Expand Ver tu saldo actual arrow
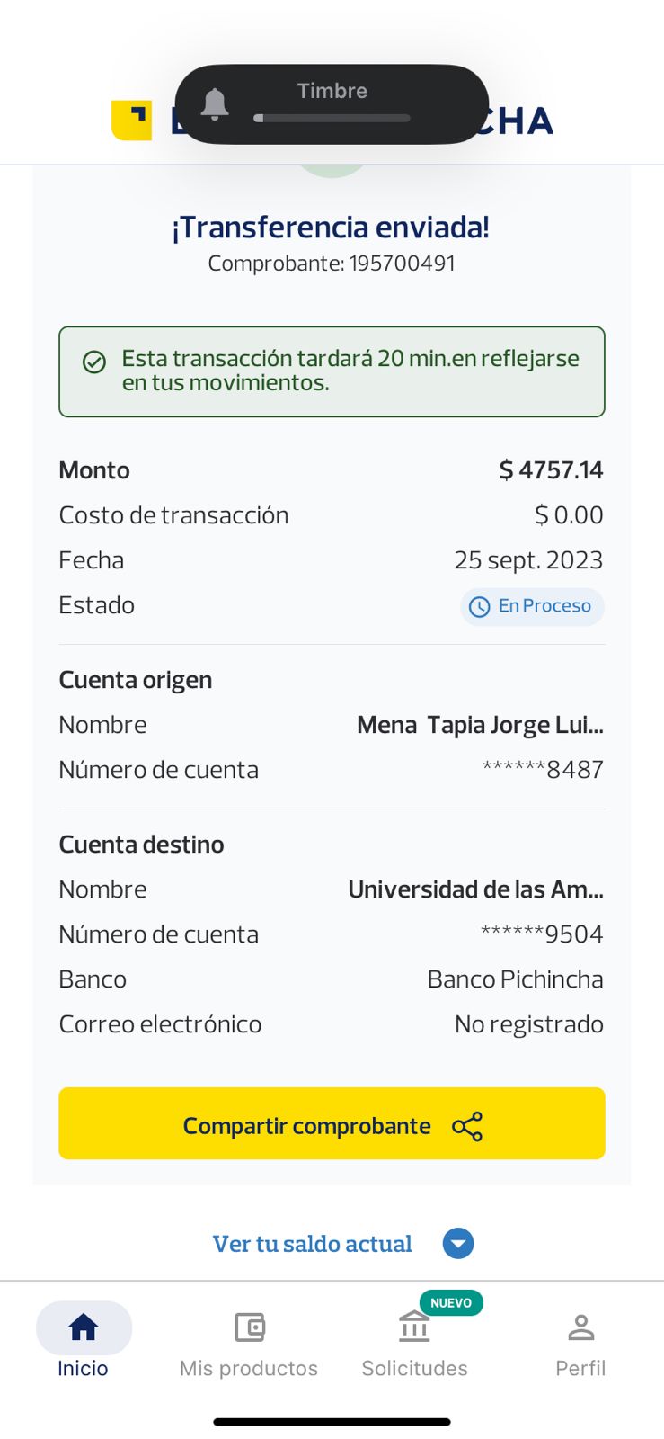664x1439 pixels. pos(458,1244)
